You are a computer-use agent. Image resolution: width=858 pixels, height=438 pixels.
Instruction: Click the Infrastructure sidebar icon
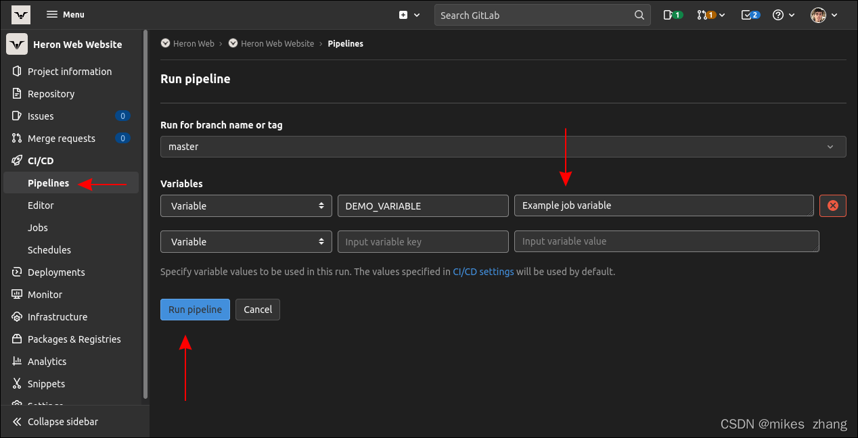coord(17,316)
